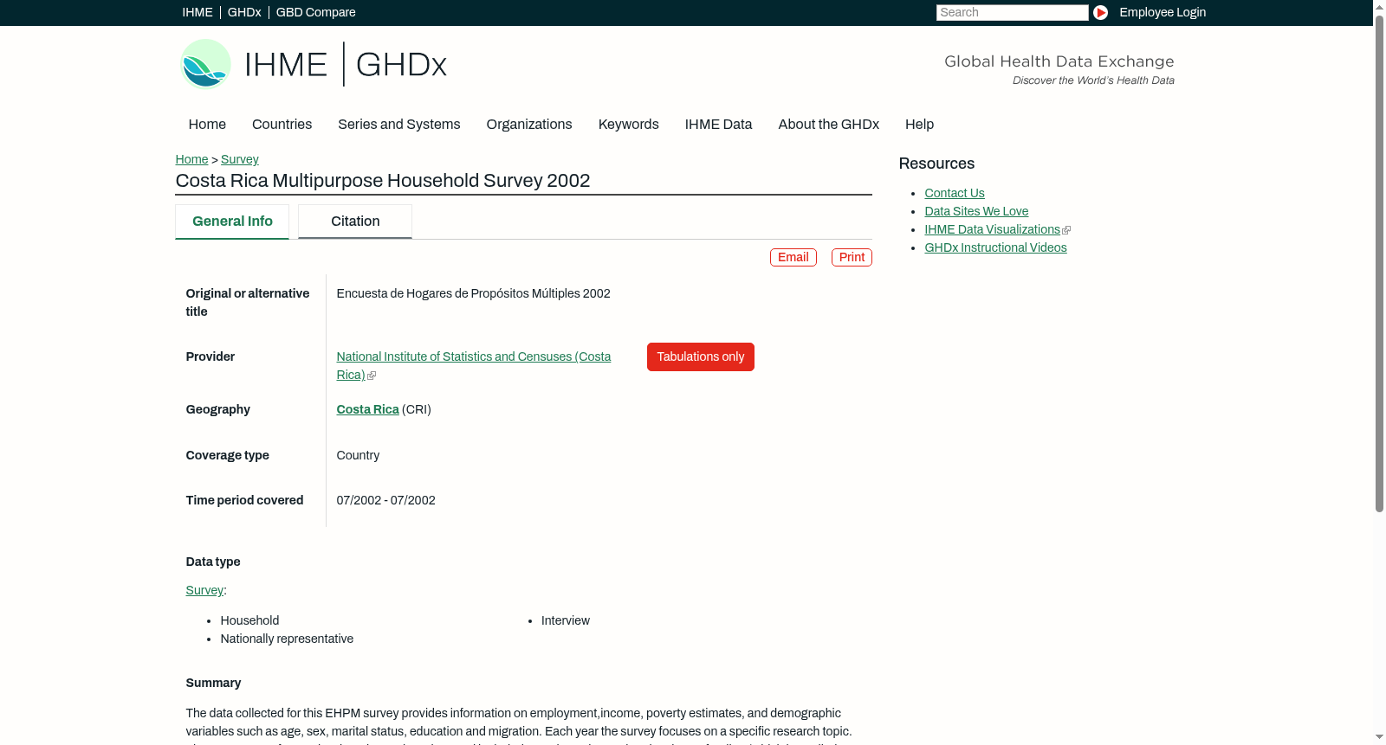Image resolution: width=1386 pixels, height=745 pixels.
Task: Open Contact Us resource link
Action: 955,193
